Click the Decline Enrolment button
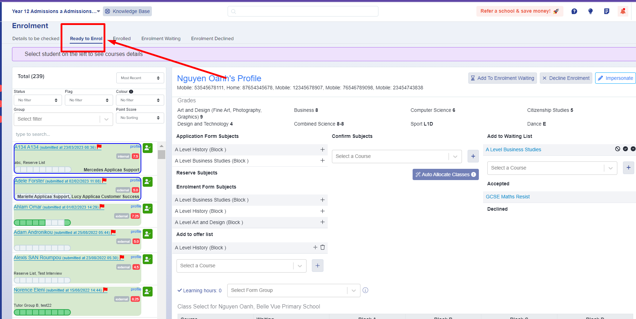This screenshot has height=319, width=636. [566, 78]
